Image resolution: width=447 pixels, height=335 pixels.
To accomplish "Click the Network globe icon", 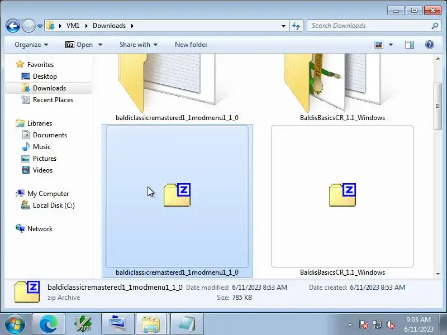I will point(20,228).
